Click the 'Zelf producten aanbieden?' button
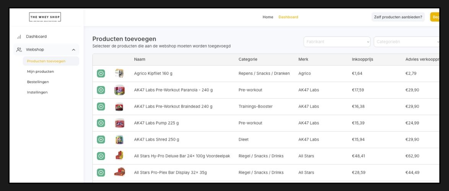449x191 pixels. point(398,17)
